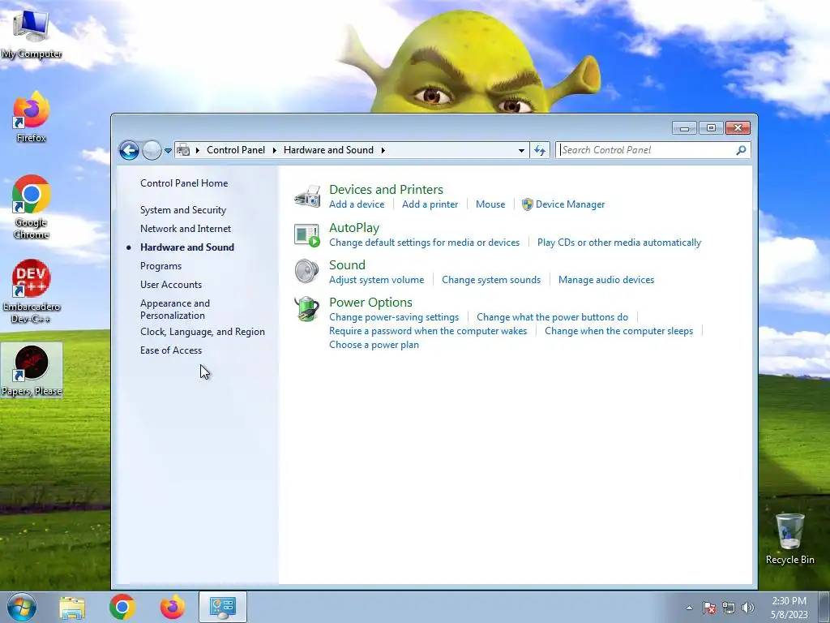Select Embarcadero Dev-C++ desktop shortcut
This screenshot has width=830, height=623.
click(x=32, y=291)
